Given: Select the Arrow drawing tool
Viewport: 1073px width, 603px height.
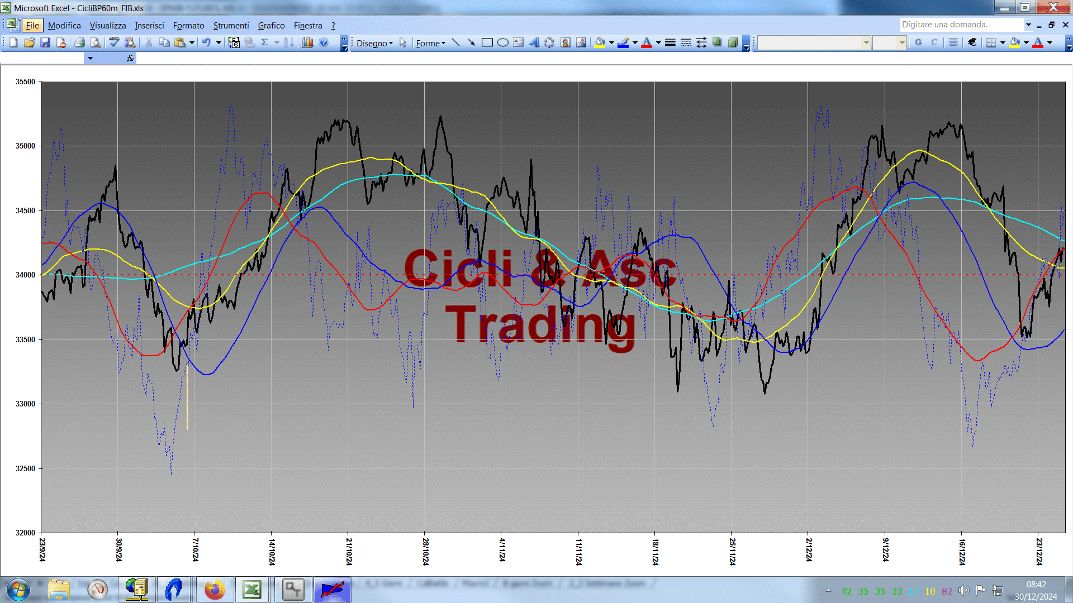Looking at the screenshot, I should tap(471, 42).
